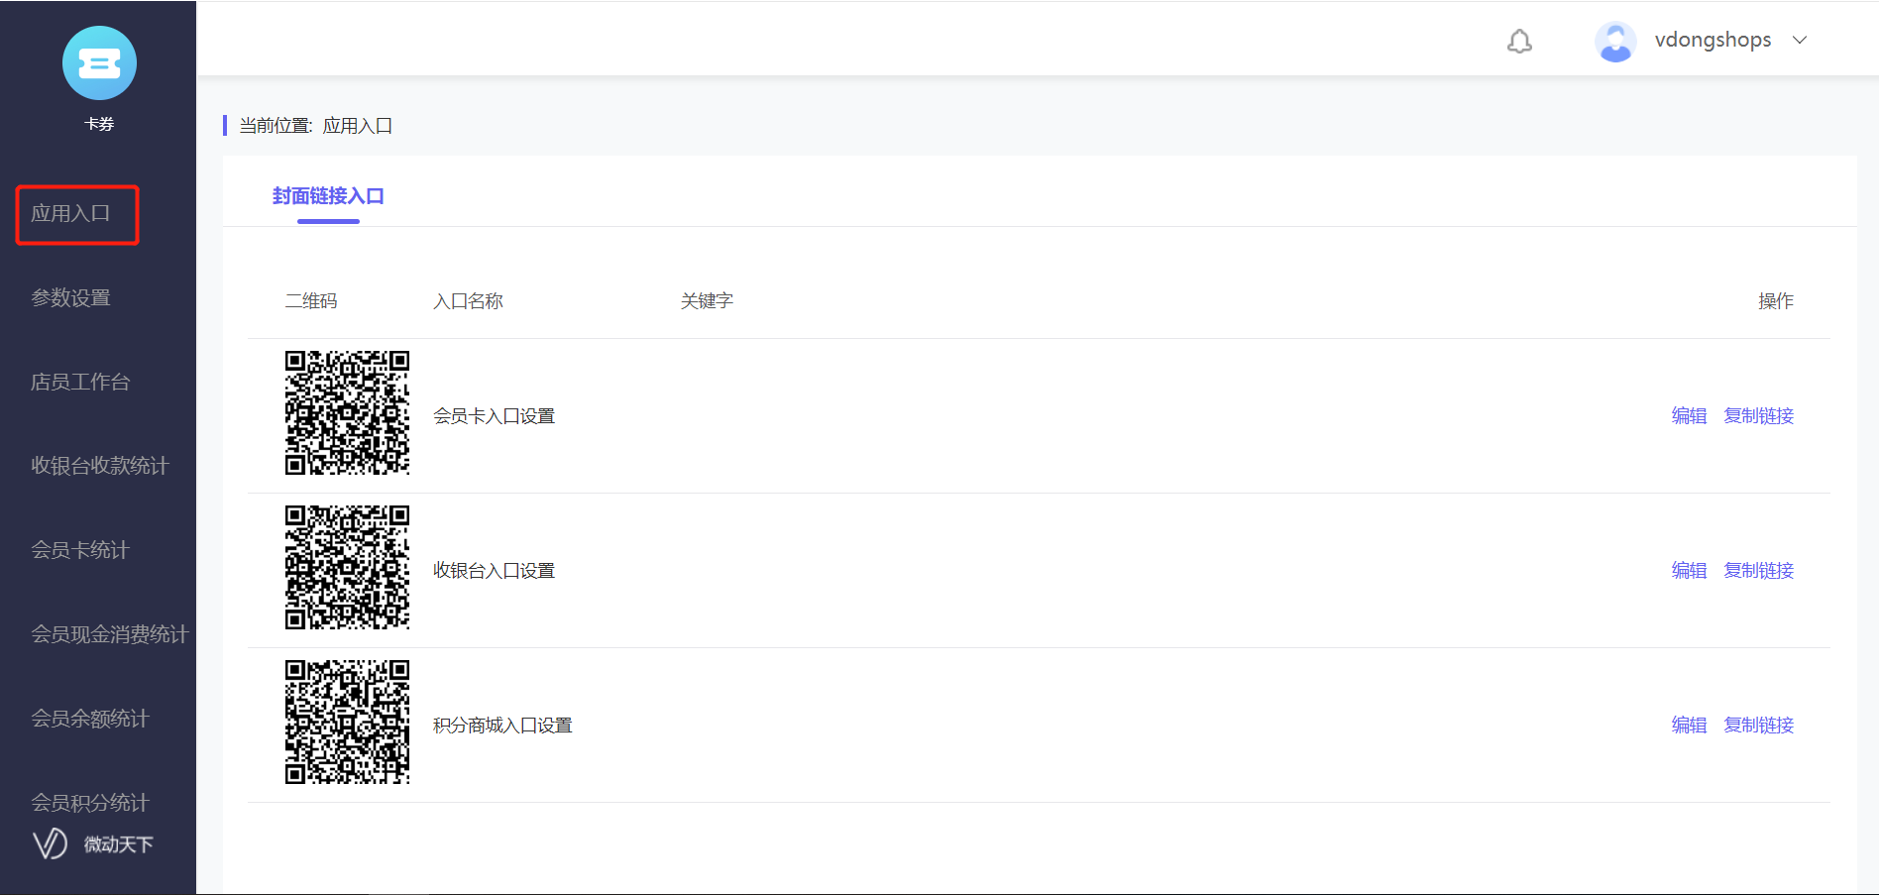This screenshot has width=1879, height=895.
Task: Select 应用入口 in the sidebar
Action: point(70,213)
